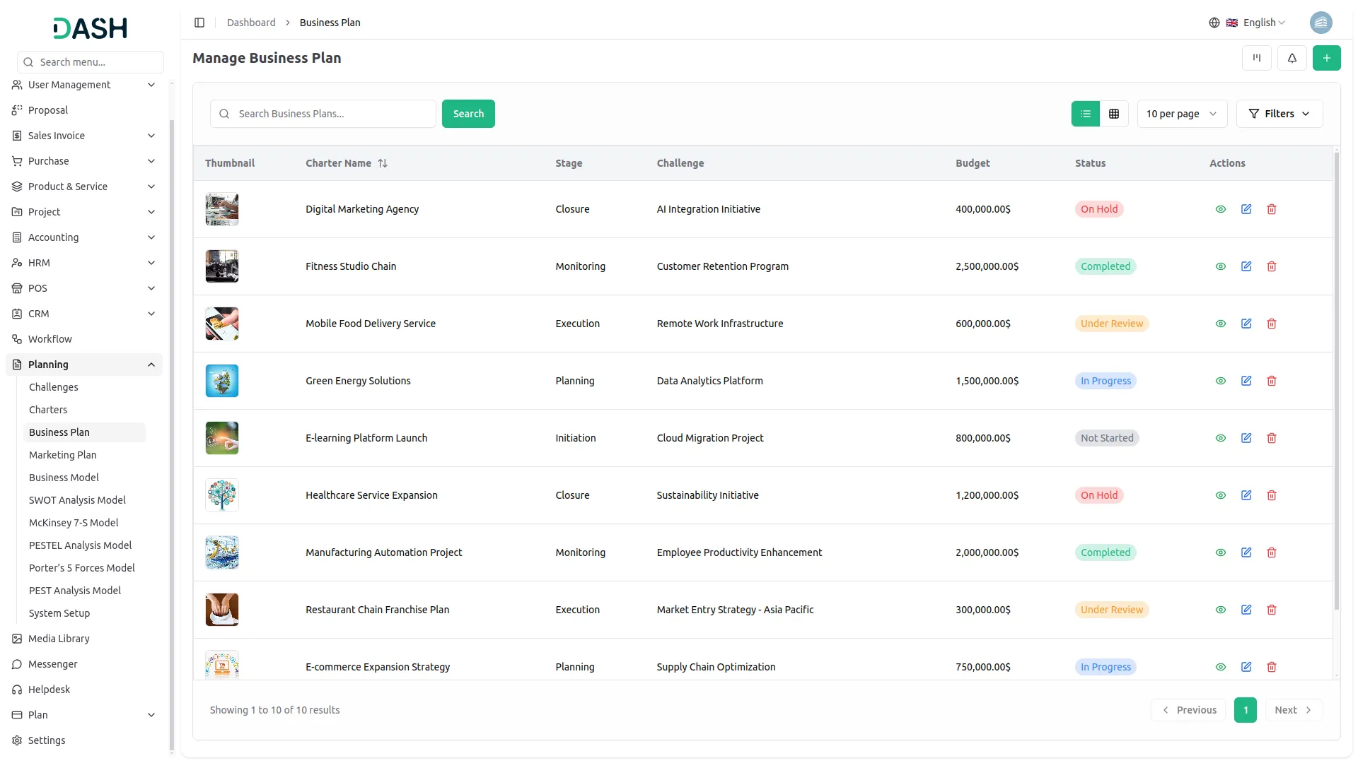Edit the Fitness Studio Chain plan
Image resolution: width=1358 pixels, height=763 pixels.
tap(1246, 266)
